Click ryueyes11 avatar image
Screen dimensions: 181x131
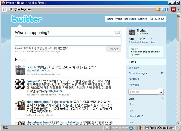20,84
